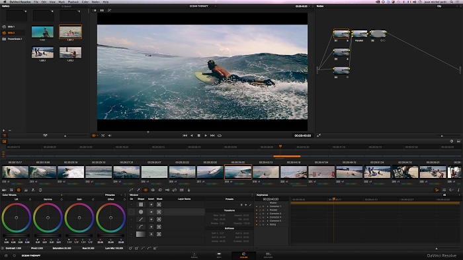Expand Corrector 5 keyframe track
This screenshot has width=463, height=260.
click(267, 221)
